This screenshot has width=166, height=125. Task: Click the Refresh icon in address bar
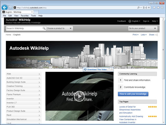pos(146,7)
